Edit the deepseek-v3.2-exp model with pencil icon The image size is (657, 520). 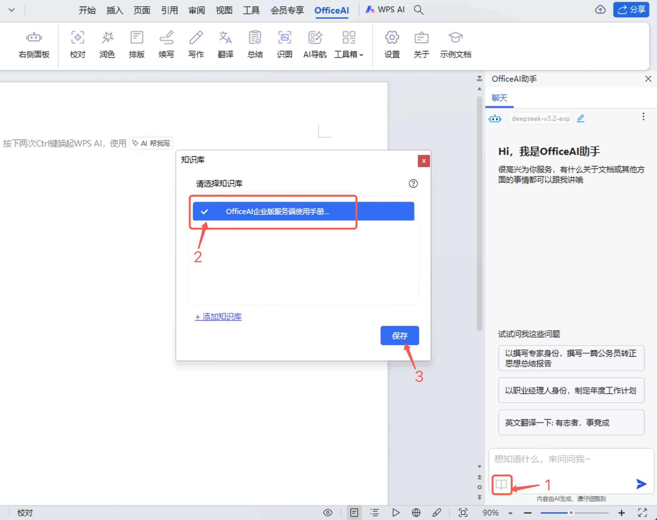(580, 118)
